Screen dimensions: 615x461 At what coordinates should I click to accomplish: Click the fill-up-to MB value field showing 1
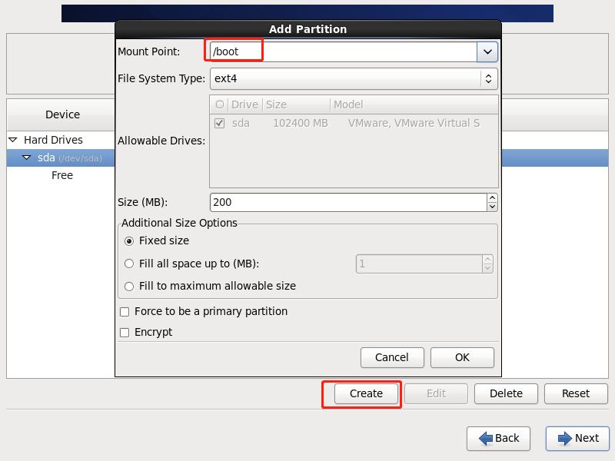tap(419, 264)
